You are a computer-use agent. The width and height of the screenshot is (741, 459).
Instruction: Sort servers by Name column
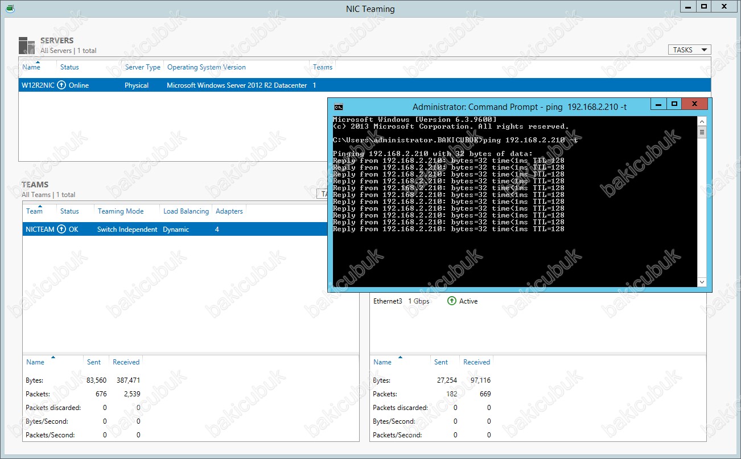(x=31, y=67)
